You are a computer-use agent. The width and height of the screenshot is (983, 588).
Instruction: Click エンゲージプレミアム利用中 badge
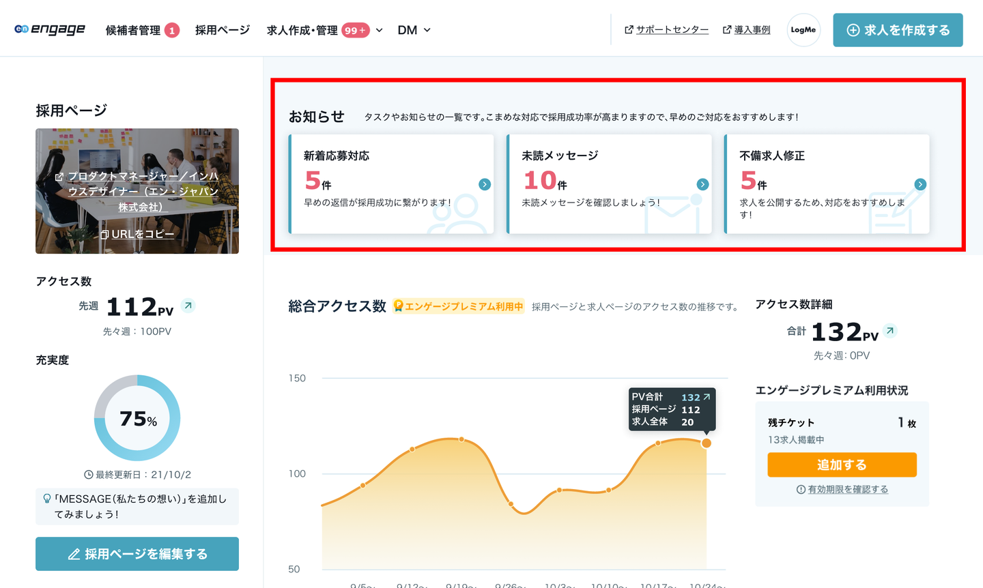pyautogui.click(x=459, y=306)
